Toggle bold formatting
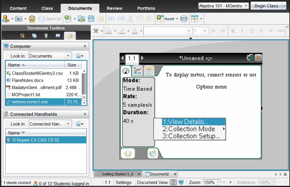290x187 pixels. [233, 31]
